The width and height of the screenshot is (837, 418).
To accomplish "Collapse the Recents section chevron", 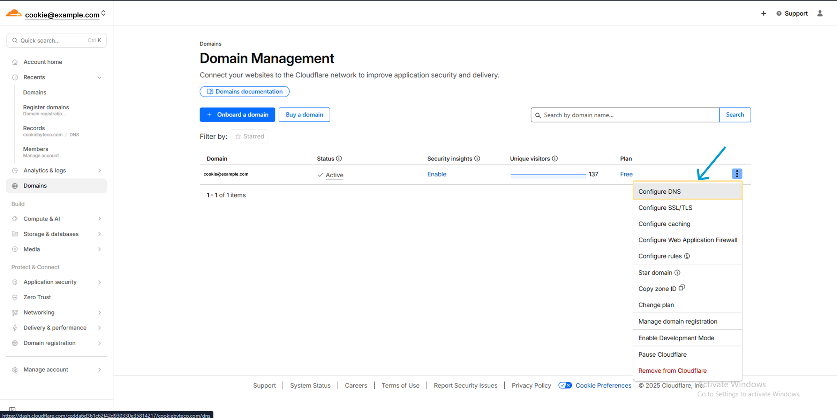I will (99, 77).
